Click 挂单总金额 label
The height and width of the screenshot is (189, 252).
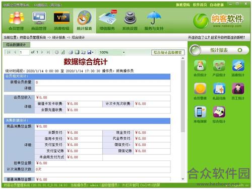tap(23, 163)
